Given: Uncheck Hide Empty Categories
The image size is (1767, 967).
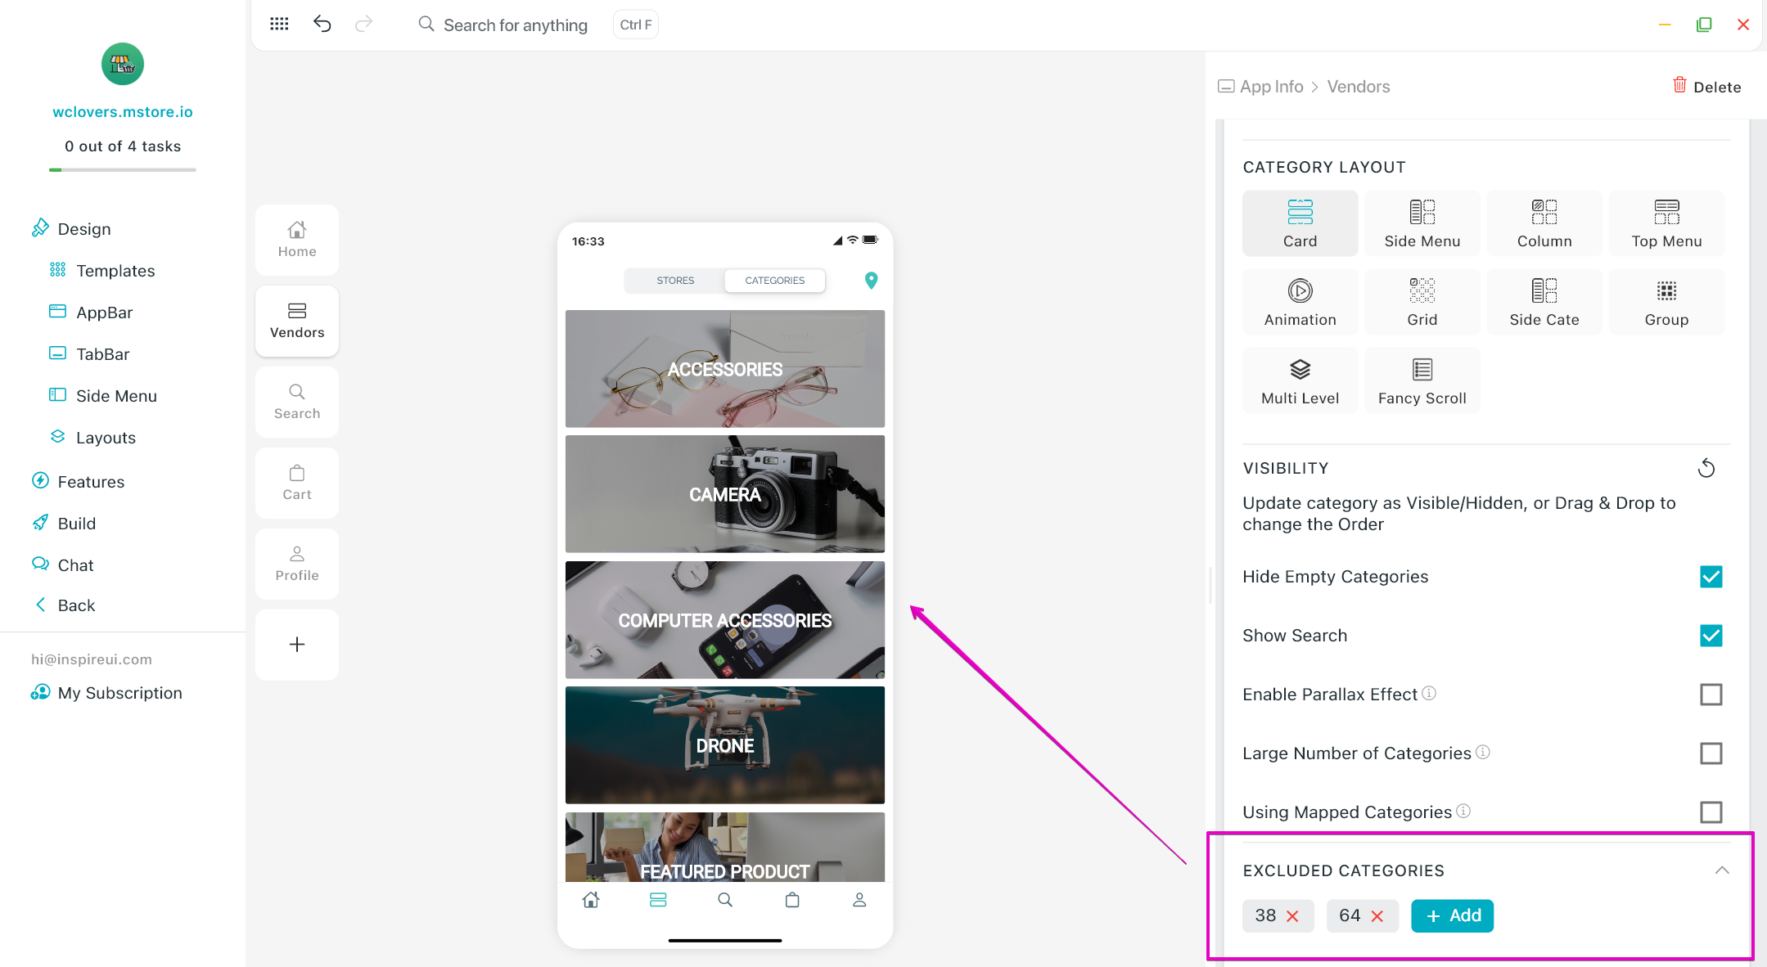Looking at the screenshot, I should [1711, 577].
